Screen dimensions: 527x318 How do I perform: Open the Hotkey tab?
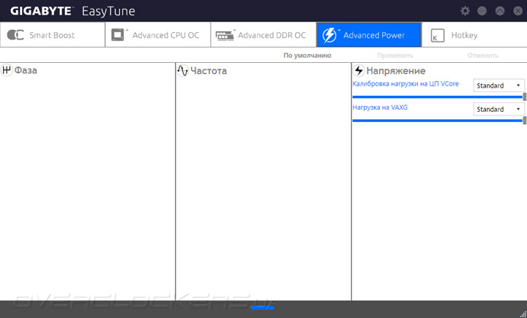click(474, 35)
